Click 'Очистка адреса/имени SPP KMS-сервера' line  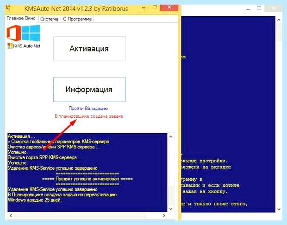coord(54,147)
